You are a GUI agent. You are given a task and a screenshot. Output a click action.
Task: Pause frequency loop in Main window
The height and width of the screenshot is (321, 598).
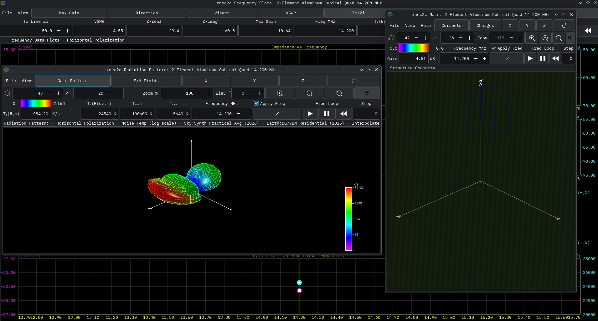tap(543, 58)
